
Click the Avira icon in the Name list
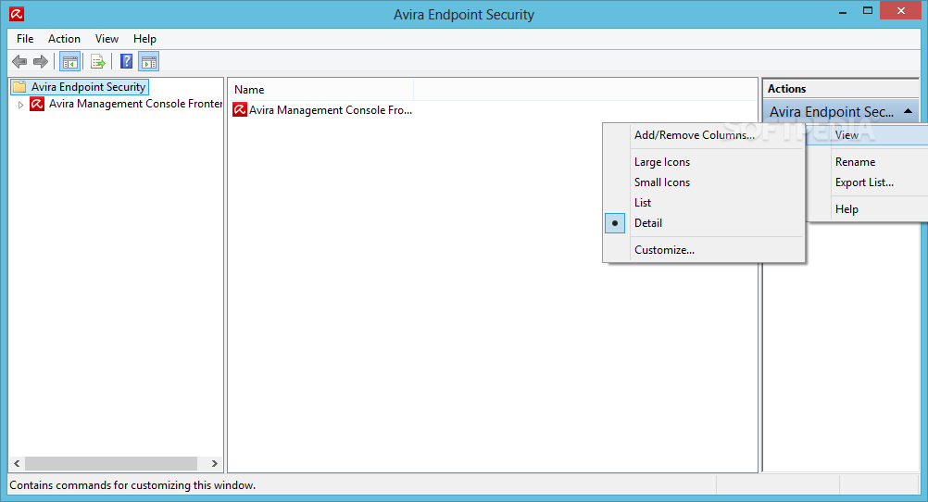(240, 109)
